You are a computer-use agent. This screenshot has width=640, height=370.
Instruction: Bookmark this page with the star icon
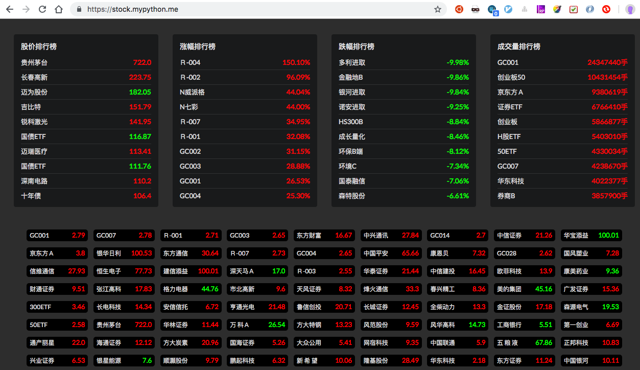(438, 9)
